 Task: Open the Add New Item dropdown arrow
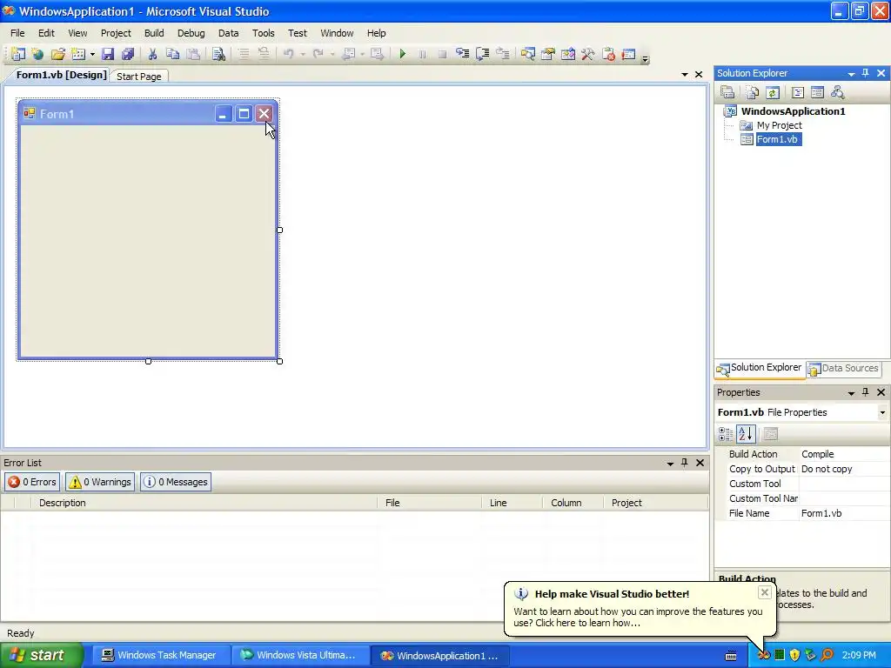(x=92, y=55)
